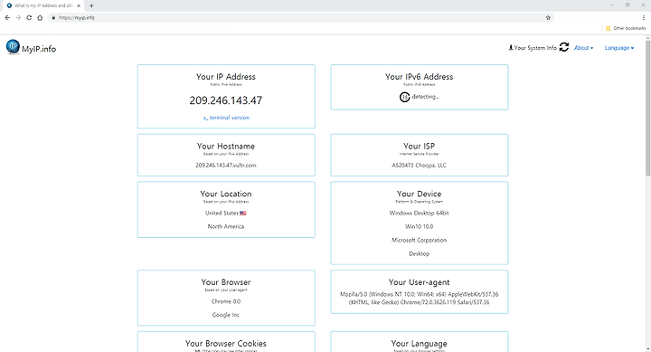This screenshot has height=352, width=651.
Task: Expand the About dropdown menu
Action: click(x=583, y=48)
